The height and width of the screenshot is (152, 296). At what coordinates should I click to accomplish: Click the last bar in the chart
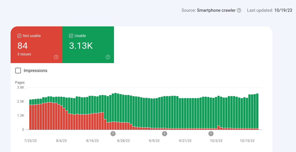(257, 112)
